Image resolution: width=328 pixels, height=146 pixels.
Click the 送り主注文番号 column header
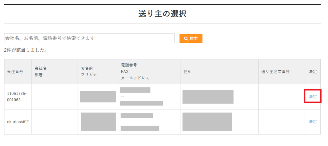275,72
